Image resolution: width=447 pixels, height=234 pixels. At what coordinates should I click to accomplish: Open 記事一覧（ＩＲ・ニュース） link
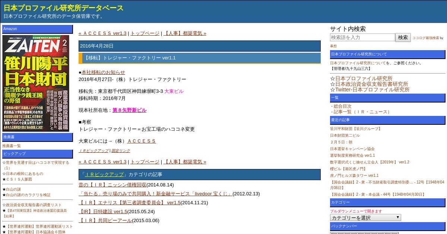coord(362,112)
